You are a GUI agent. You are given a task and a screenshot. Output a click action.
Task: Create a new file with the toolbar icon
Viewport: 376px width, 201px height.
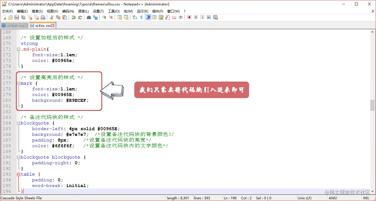point(4,17)
